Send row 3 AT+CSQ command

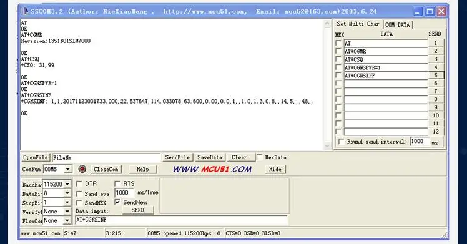pyautogui.click(x=435, y=59)
